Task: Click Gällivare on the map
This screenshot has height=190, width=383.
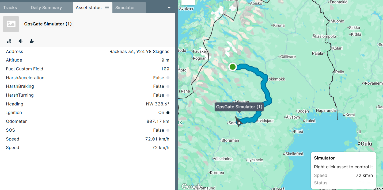Action: coord(288,57)
